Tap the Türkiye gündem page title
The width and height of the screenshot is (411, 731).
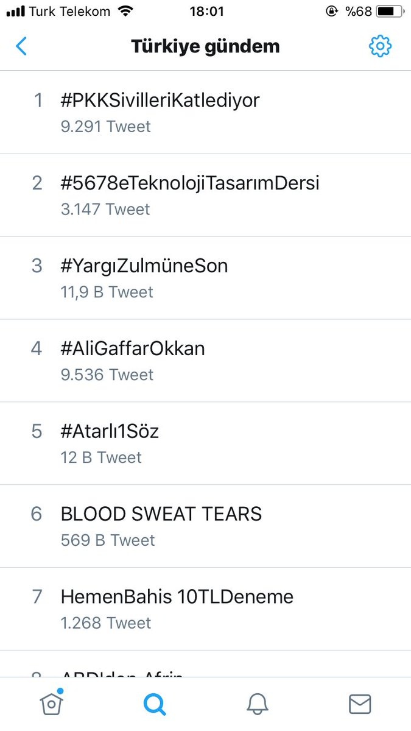pyautogui.click(x=205, y=46)
